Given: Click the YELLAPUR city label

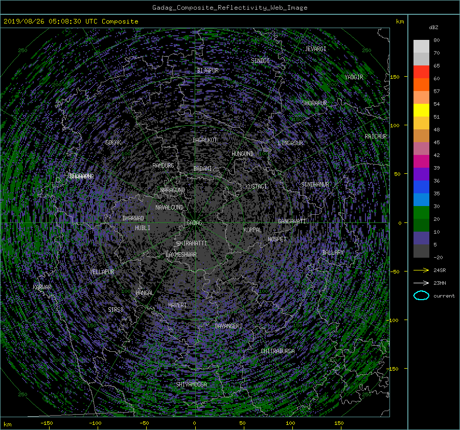Looking at the screenshot, I should pyautogui.click(x=102, y=272).
